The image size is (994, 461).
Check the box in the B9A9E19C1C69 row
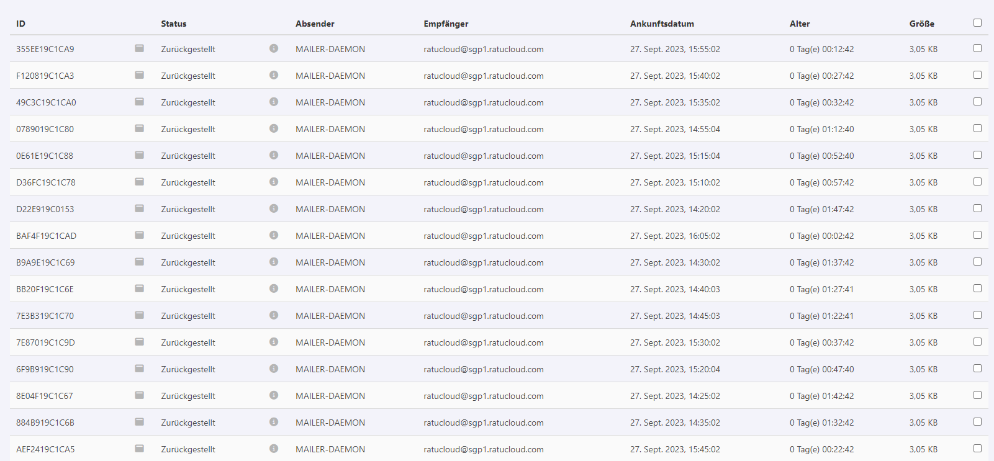click(977, 262)
